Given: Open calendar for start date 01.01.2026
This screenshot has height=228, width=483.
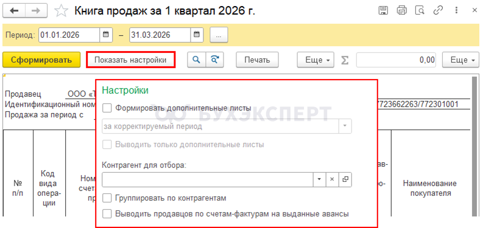Looking at the screenshot, I should 106,35.
